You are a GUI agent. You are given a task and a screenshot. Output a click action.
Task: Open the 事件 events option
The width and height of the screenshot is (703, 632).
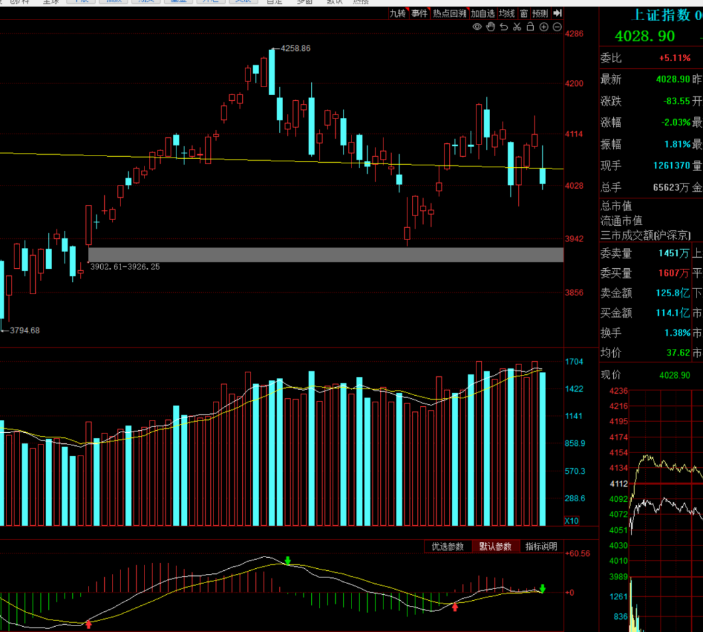point(420,14)
